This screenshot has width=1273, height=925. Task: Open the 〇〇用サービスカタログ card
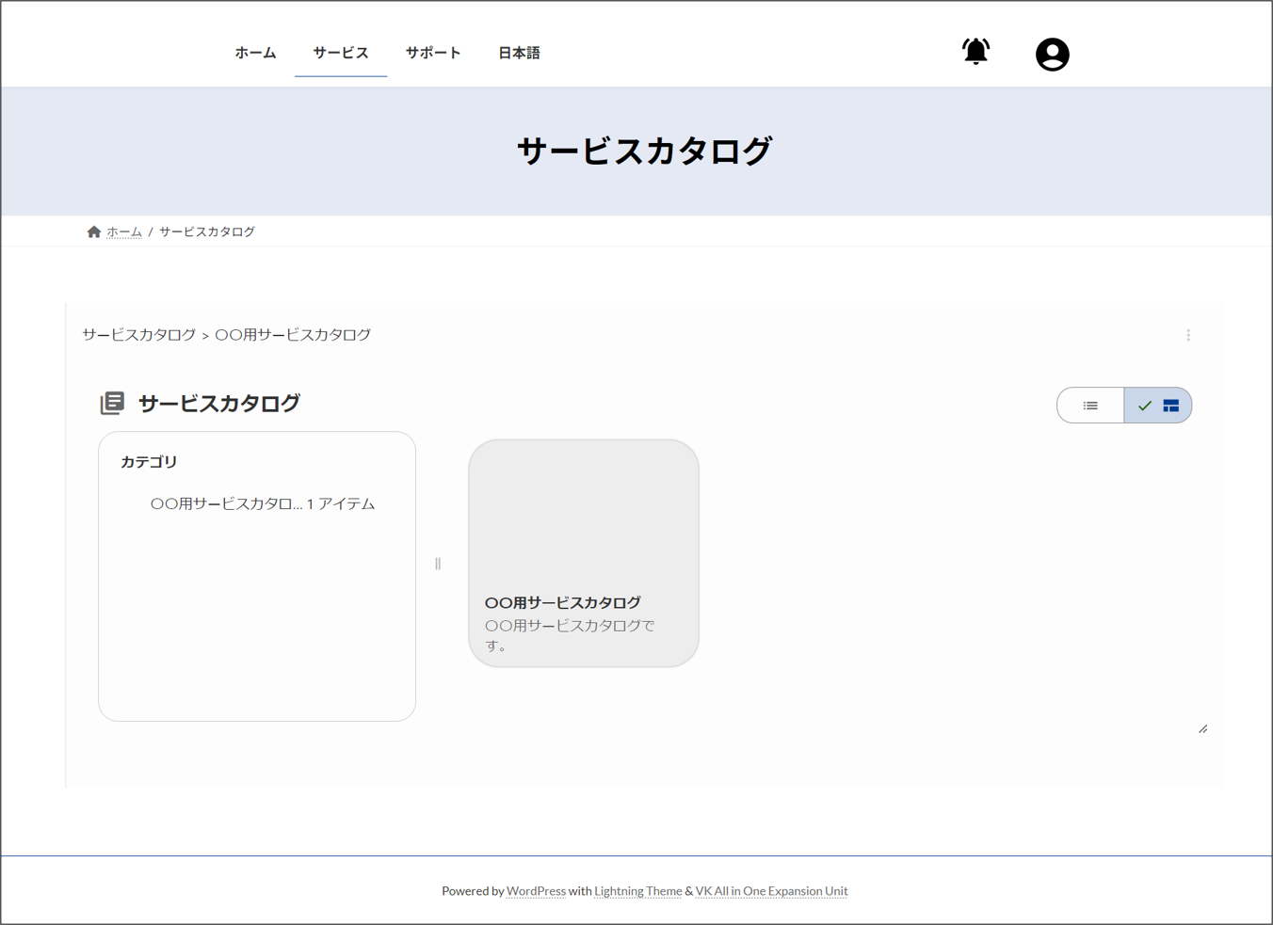[x=583, y=553]
